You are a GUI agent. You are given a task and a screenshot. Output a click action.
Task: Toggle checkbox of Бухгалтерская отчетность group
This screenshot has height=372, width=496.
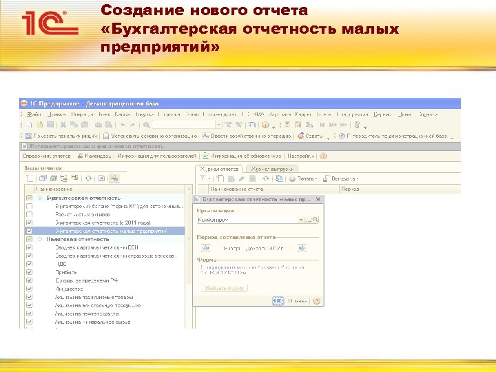[29, 198]
